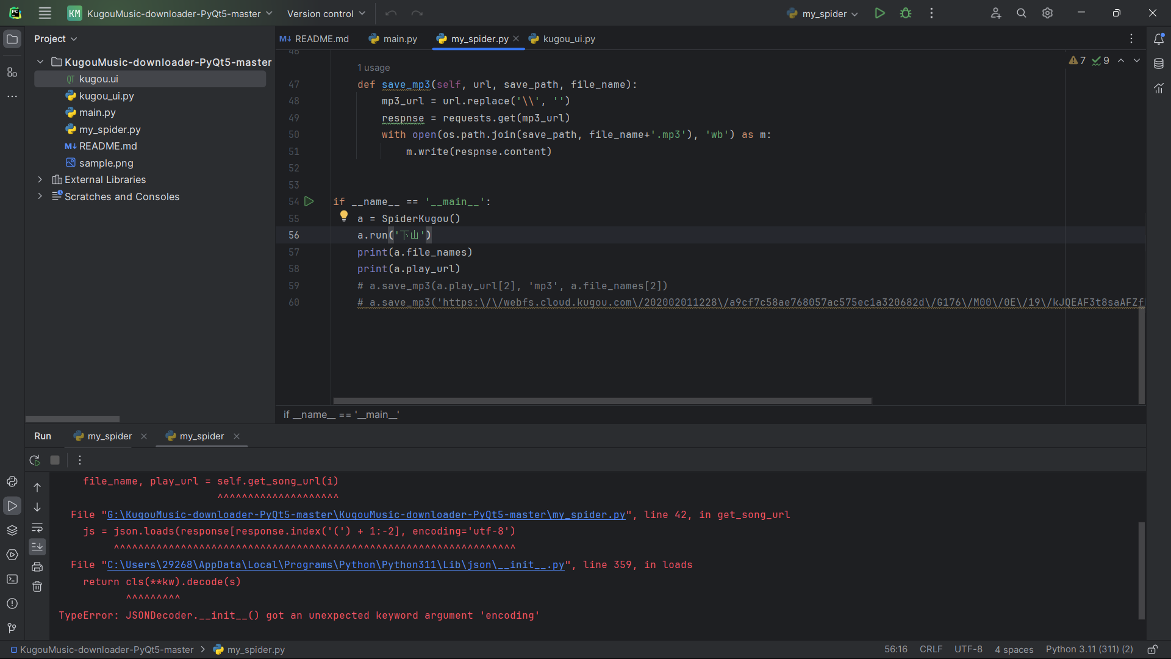
Task: Run my_spider with the green play icon
Action: pos(879,13)
